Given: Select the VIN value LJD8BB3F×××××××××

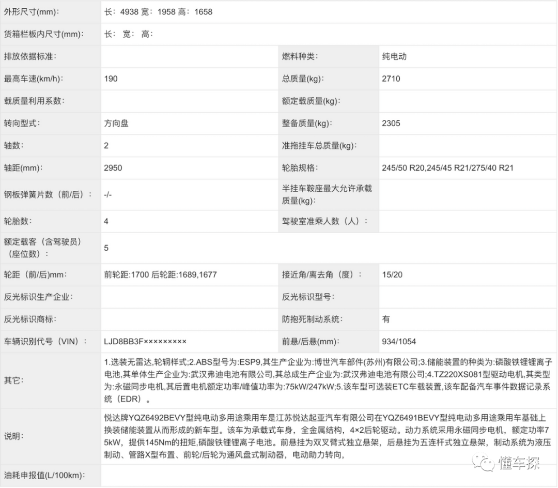Looking at the screenshot, I should [x=145, y=341].
